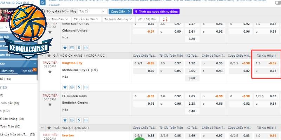Open the Tất Cả dropdown
The height and width of the screenshot is (140, 281).
point(92,11)
